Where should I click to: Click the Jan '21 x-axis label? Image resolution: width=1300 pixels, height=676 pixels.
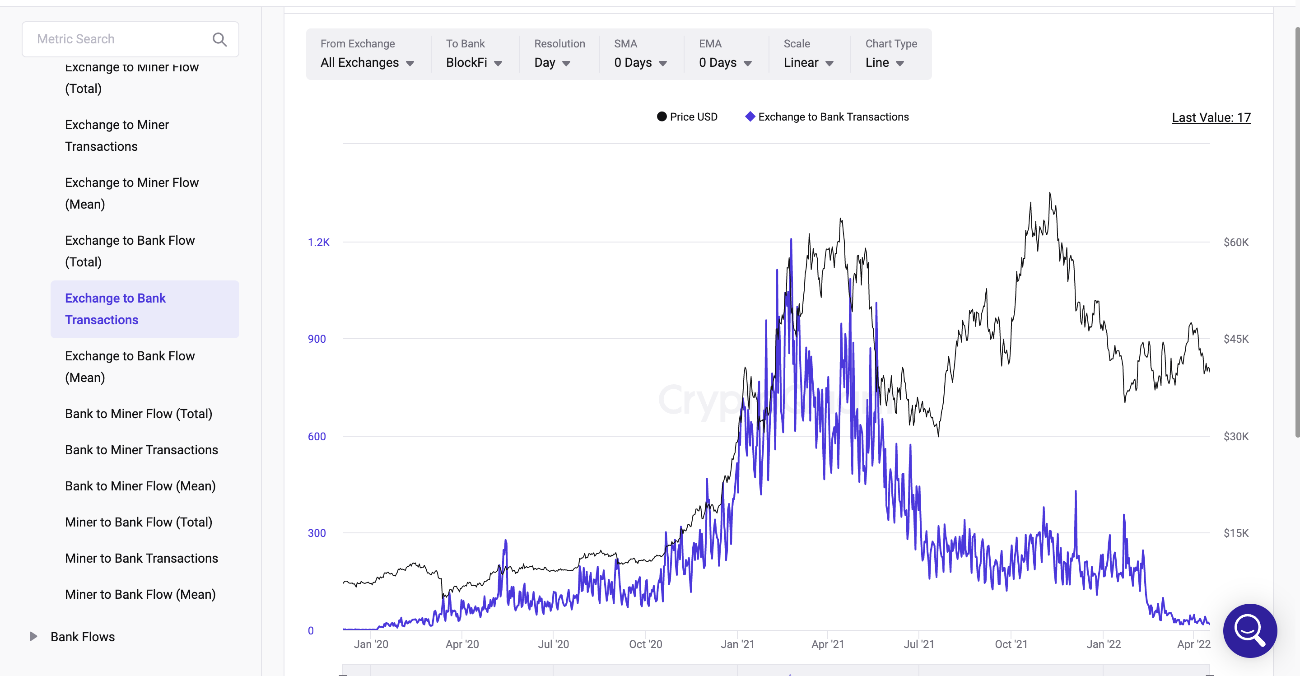click(x=737, y=644)
